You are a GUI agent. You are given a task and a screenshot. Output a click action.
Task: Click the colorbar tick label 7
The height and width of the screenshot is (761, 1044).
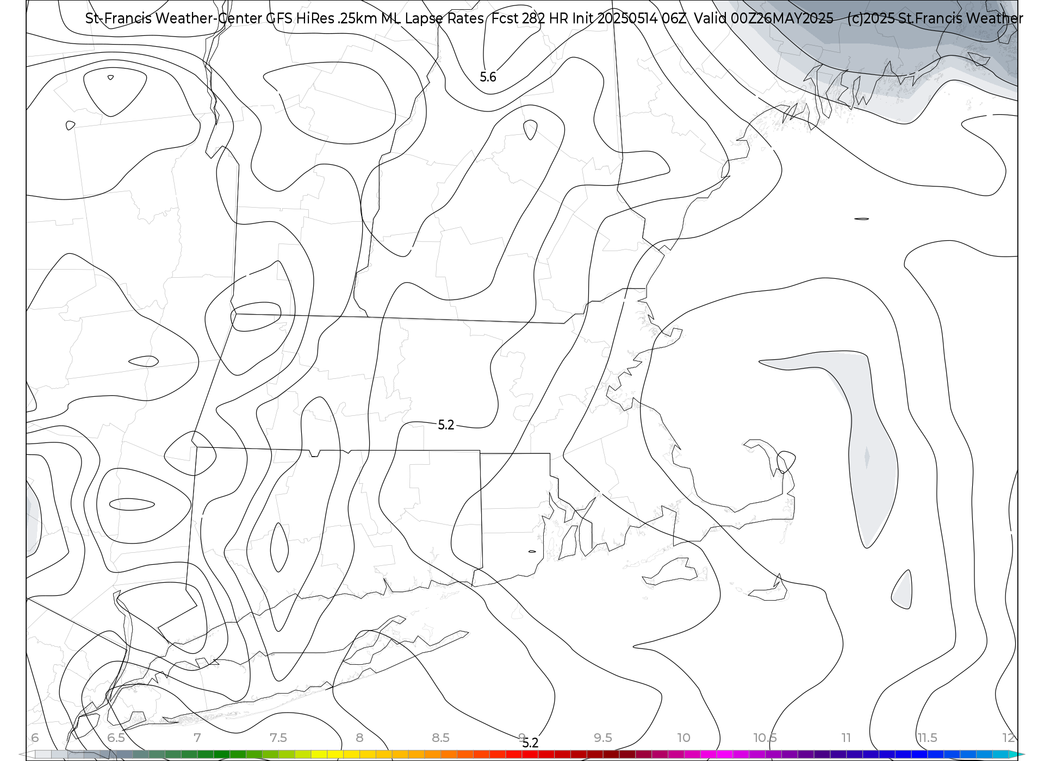tap(197, 738)
